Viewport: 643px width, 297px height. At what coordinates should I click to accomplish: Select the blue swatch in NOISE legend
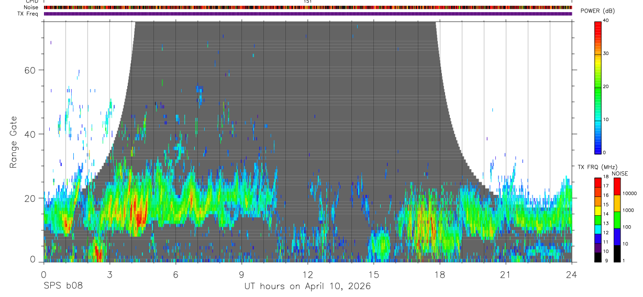(617, 236)
